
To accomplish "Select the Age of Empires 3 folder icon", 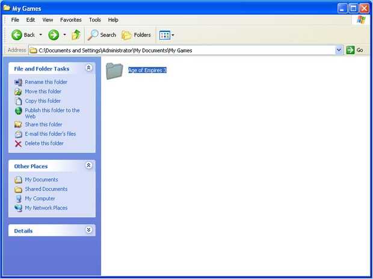I will point(114,71).
